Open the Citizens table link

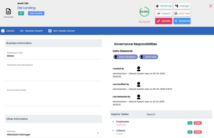[121, 130]
